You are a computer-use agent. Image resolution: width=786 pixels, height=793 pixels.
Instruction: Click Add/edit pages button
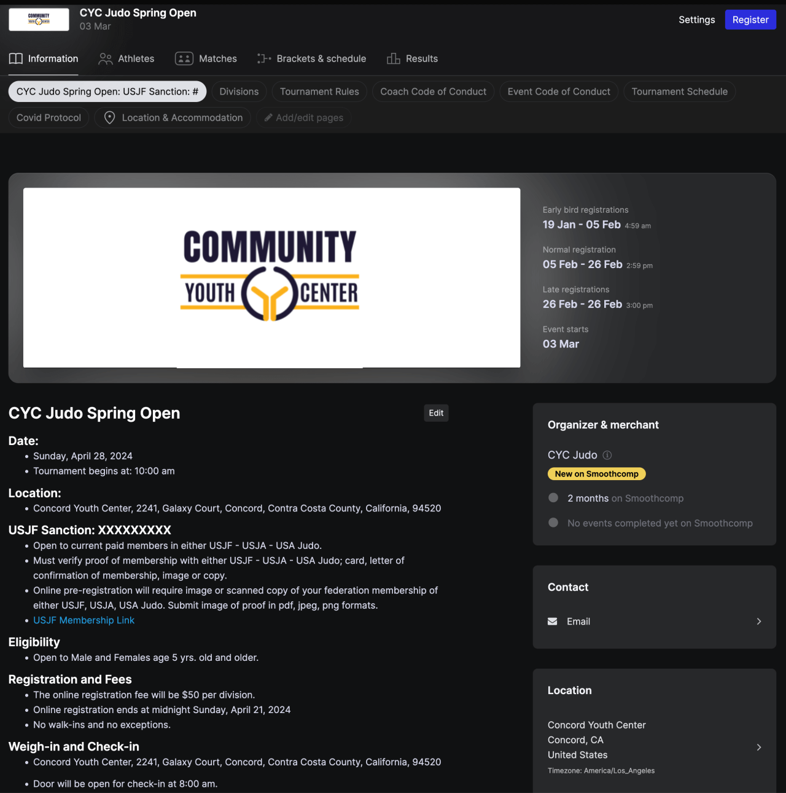(303, 117)
